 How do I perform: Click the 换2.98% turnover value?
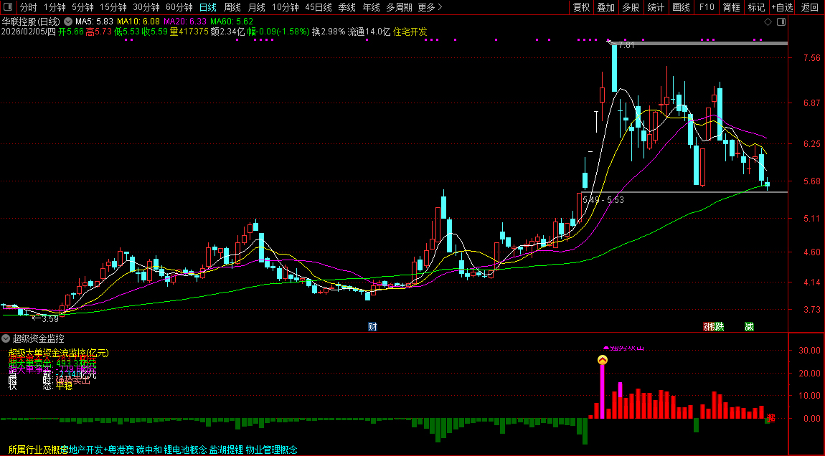[329, 32]
